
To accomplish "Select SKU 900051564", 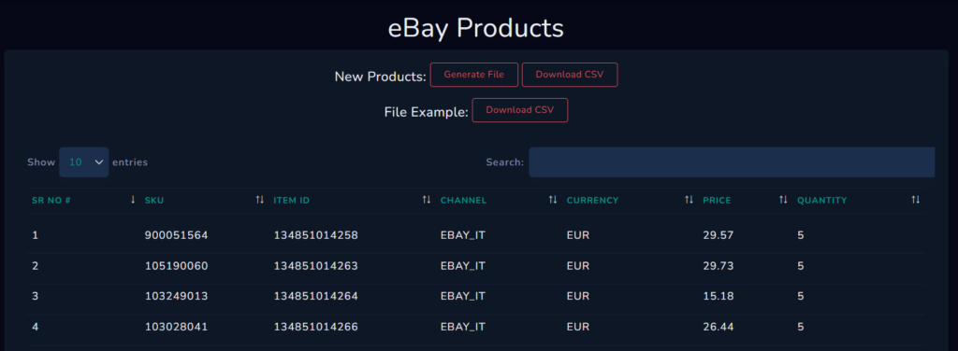I will pos(177,235).
